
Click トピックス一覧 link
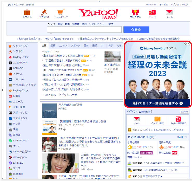pyautogui.click(x=68, y=95)
